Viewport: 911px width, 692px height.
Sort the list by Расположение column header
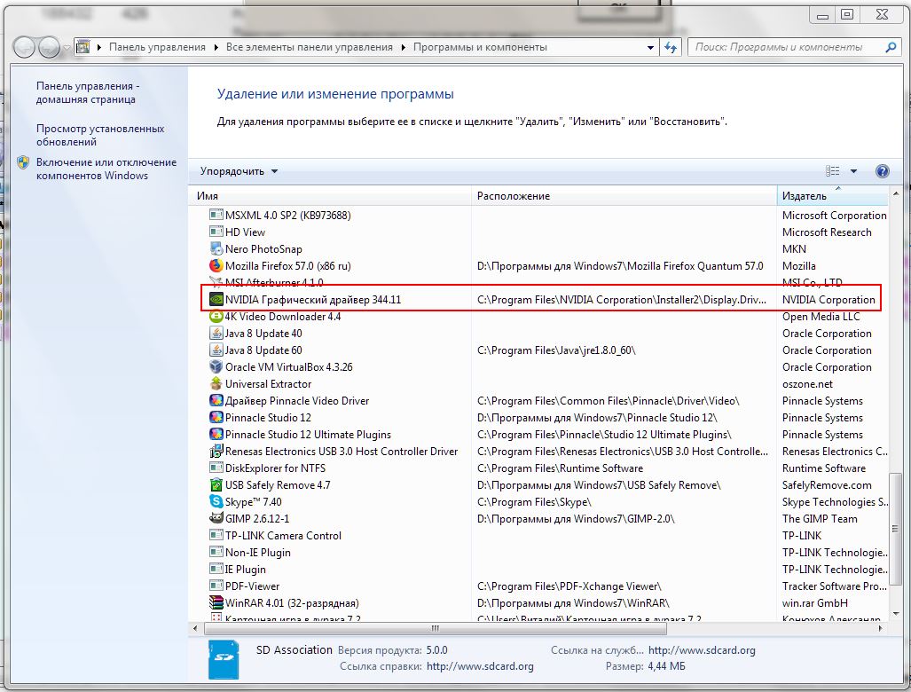624,196
